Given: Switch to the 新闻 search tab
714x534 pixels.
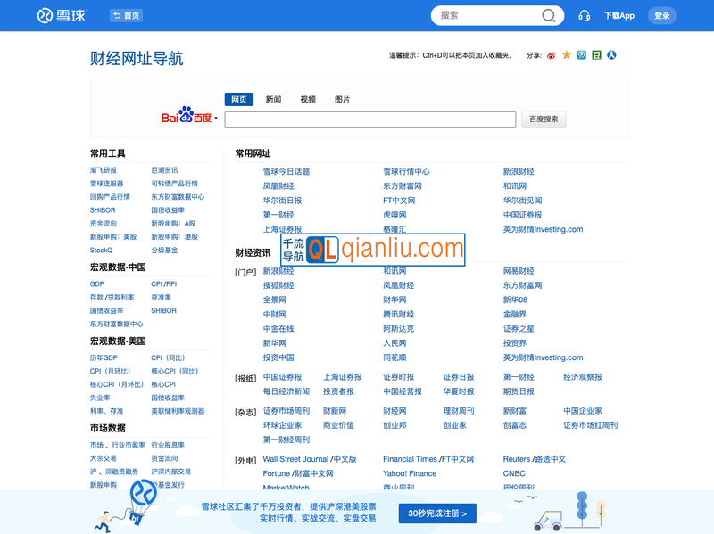Looking at the screenshot, I should (272, 99).
